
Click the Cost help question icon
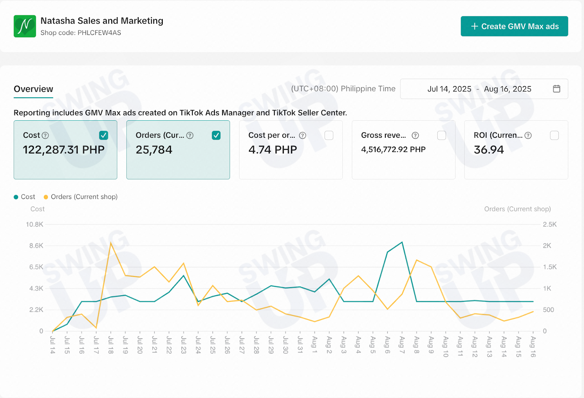click(x=45, y=136)
